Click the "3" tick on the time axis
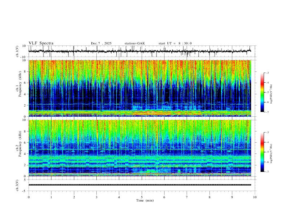Screen dimensions: 287x221 (96, 197)
